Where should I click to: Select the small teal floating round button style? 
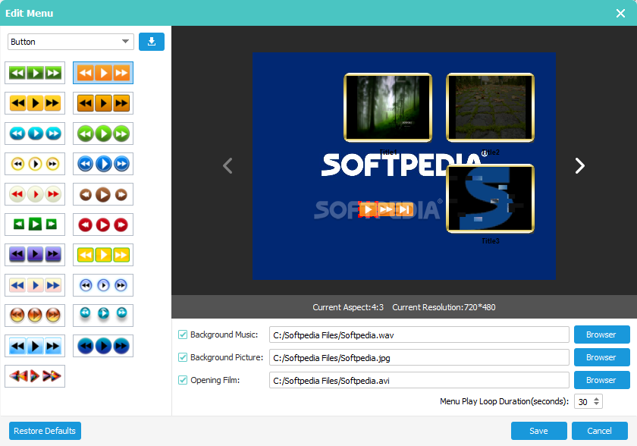(x=103, y=316)
